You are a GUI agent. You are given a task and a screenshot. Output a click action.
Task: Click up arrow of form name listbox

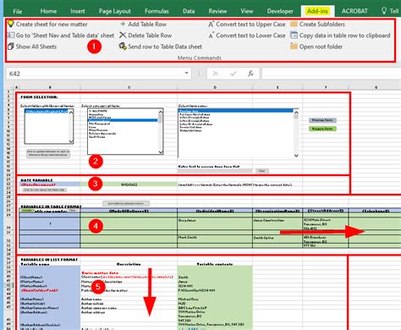click(296, 113)
